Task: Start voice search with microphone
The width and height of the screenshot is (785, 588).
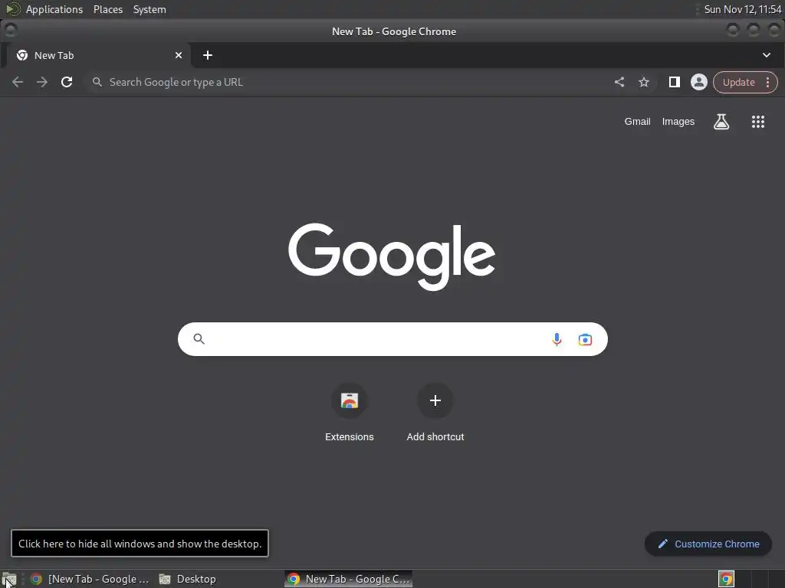Action: 557,339
